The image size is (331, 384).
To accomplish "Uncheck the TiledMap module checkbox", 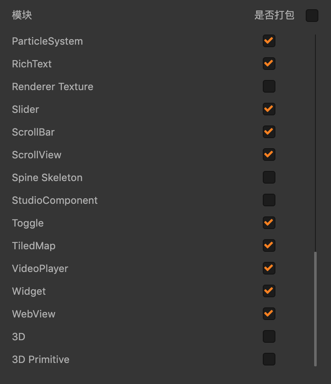I will click(269, 246).
